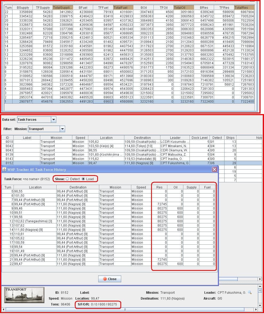Select turn 21 history row with Res 72745
The height and width of the screenshot is (314, 264).
tap(109, 260)
